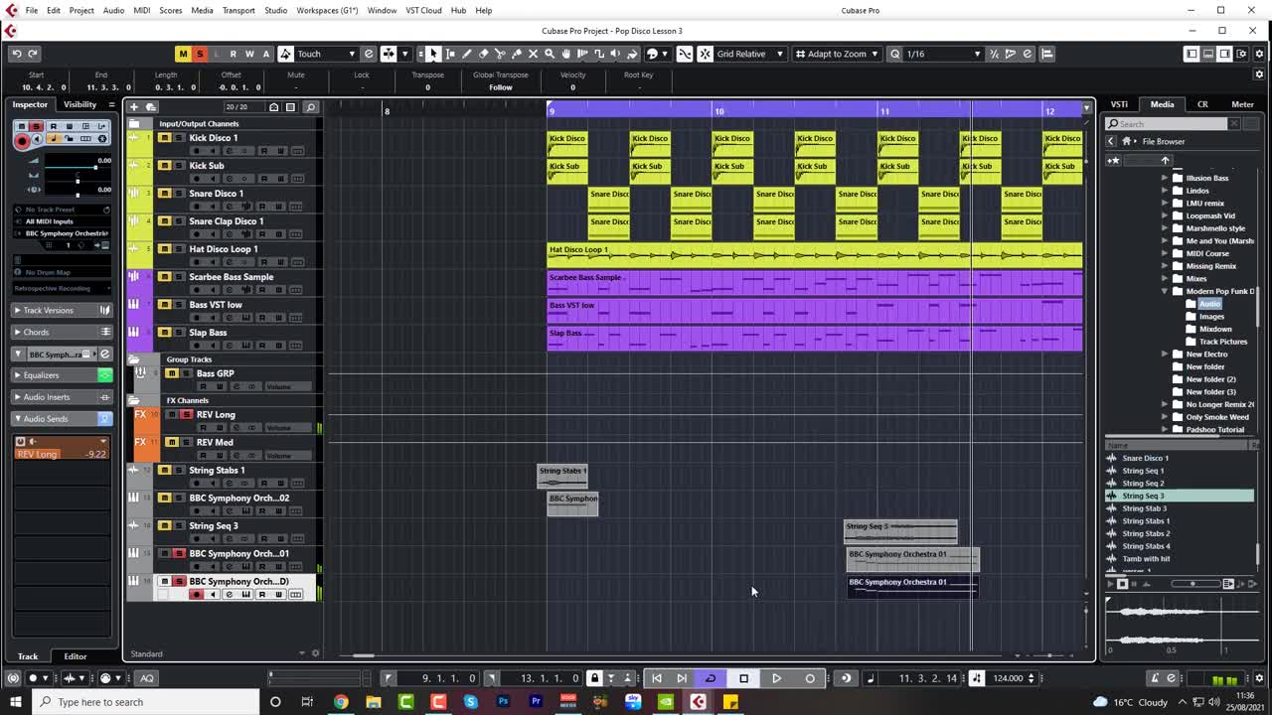Expand the Audio Inserts inspector section
Viewport: 1272px width, 715px height.
coord(61,397)
